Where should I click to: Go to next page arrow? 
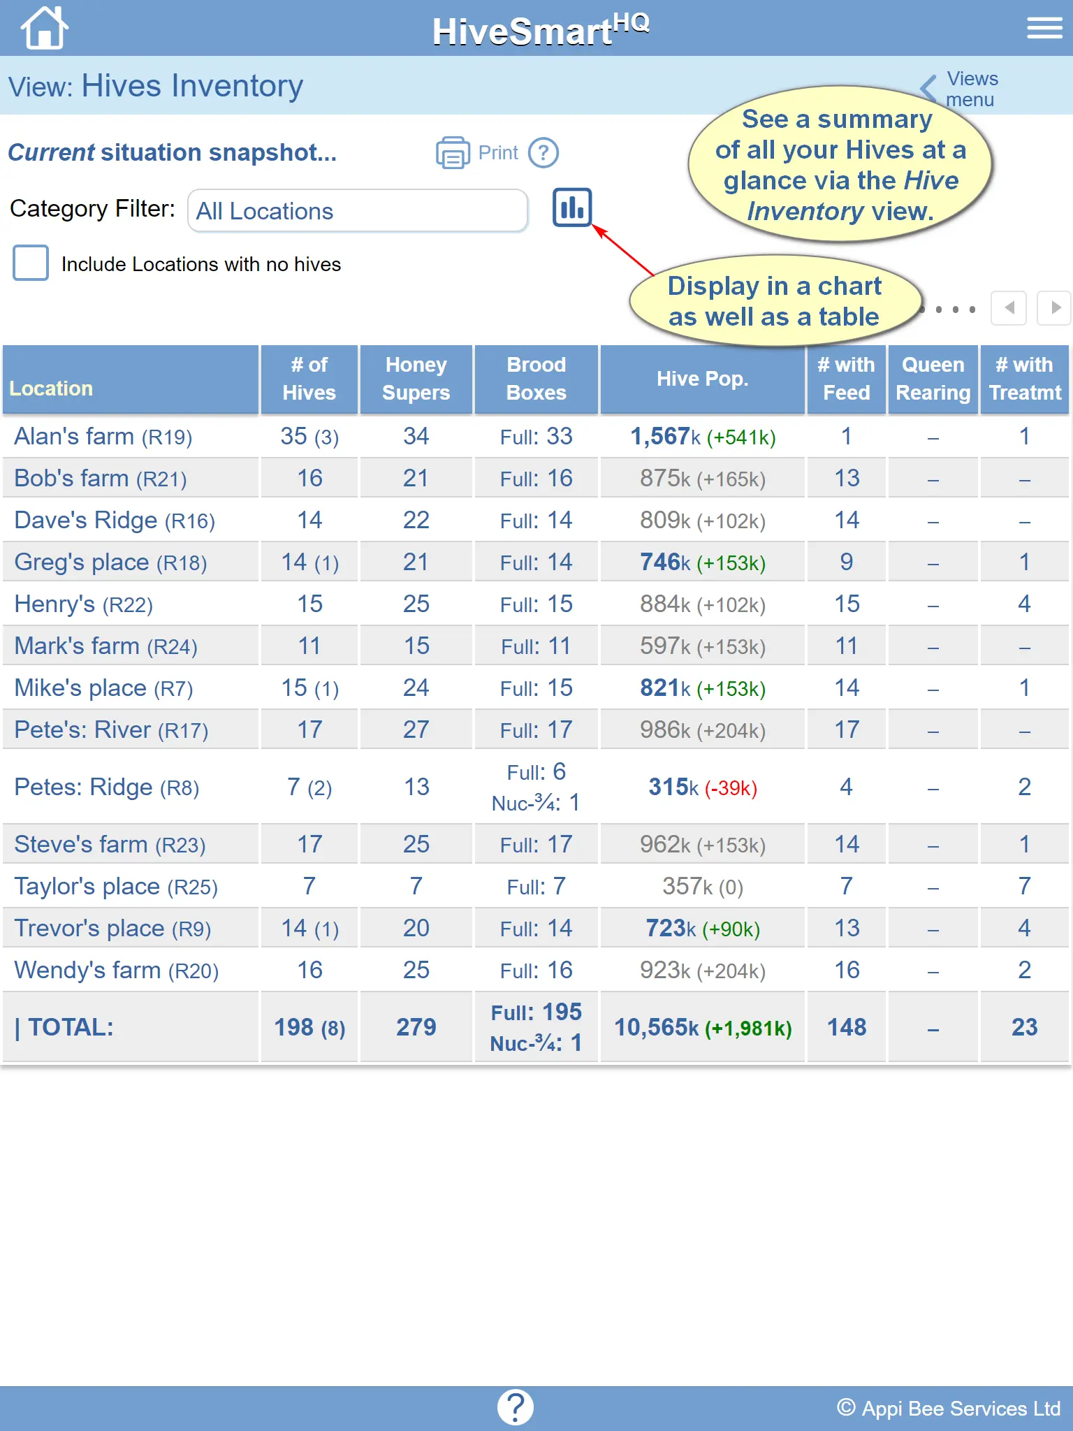[1055, 308]
